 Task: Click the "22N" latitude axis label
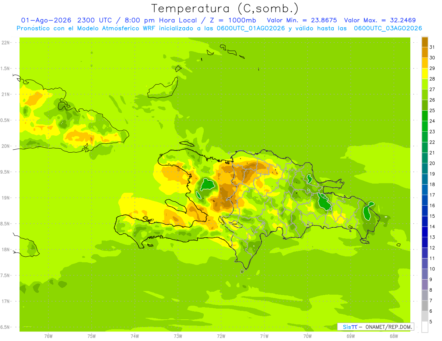tap(6, 43)
